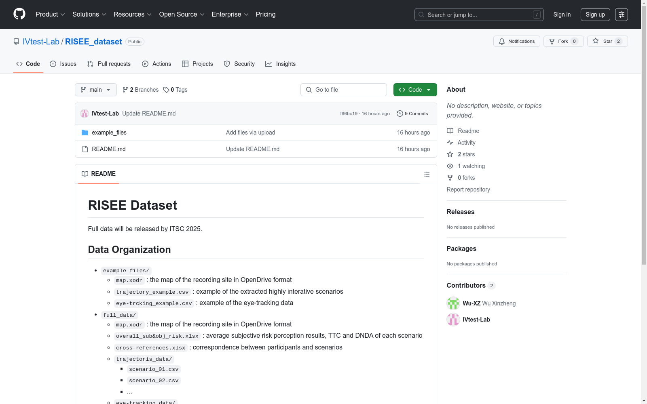Open the Security tab
The image size is (647, 404).
tap(239, 64)
